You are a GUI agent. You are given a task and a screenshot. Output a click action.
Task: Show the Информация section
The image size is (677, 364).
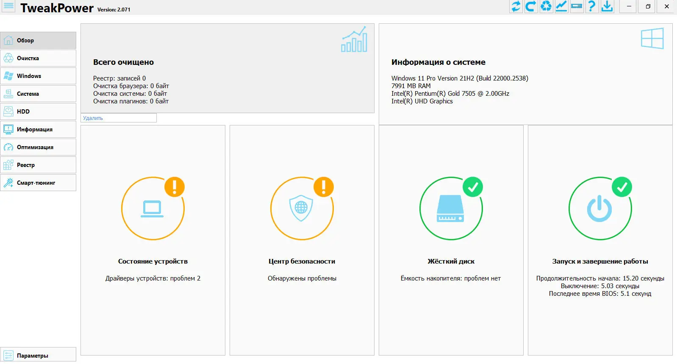(x=38, y=129)
